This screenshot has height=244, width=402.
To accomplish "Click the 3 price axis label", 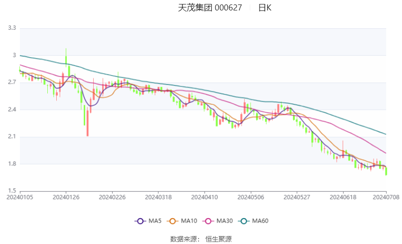I will click(x=14, y=55).
